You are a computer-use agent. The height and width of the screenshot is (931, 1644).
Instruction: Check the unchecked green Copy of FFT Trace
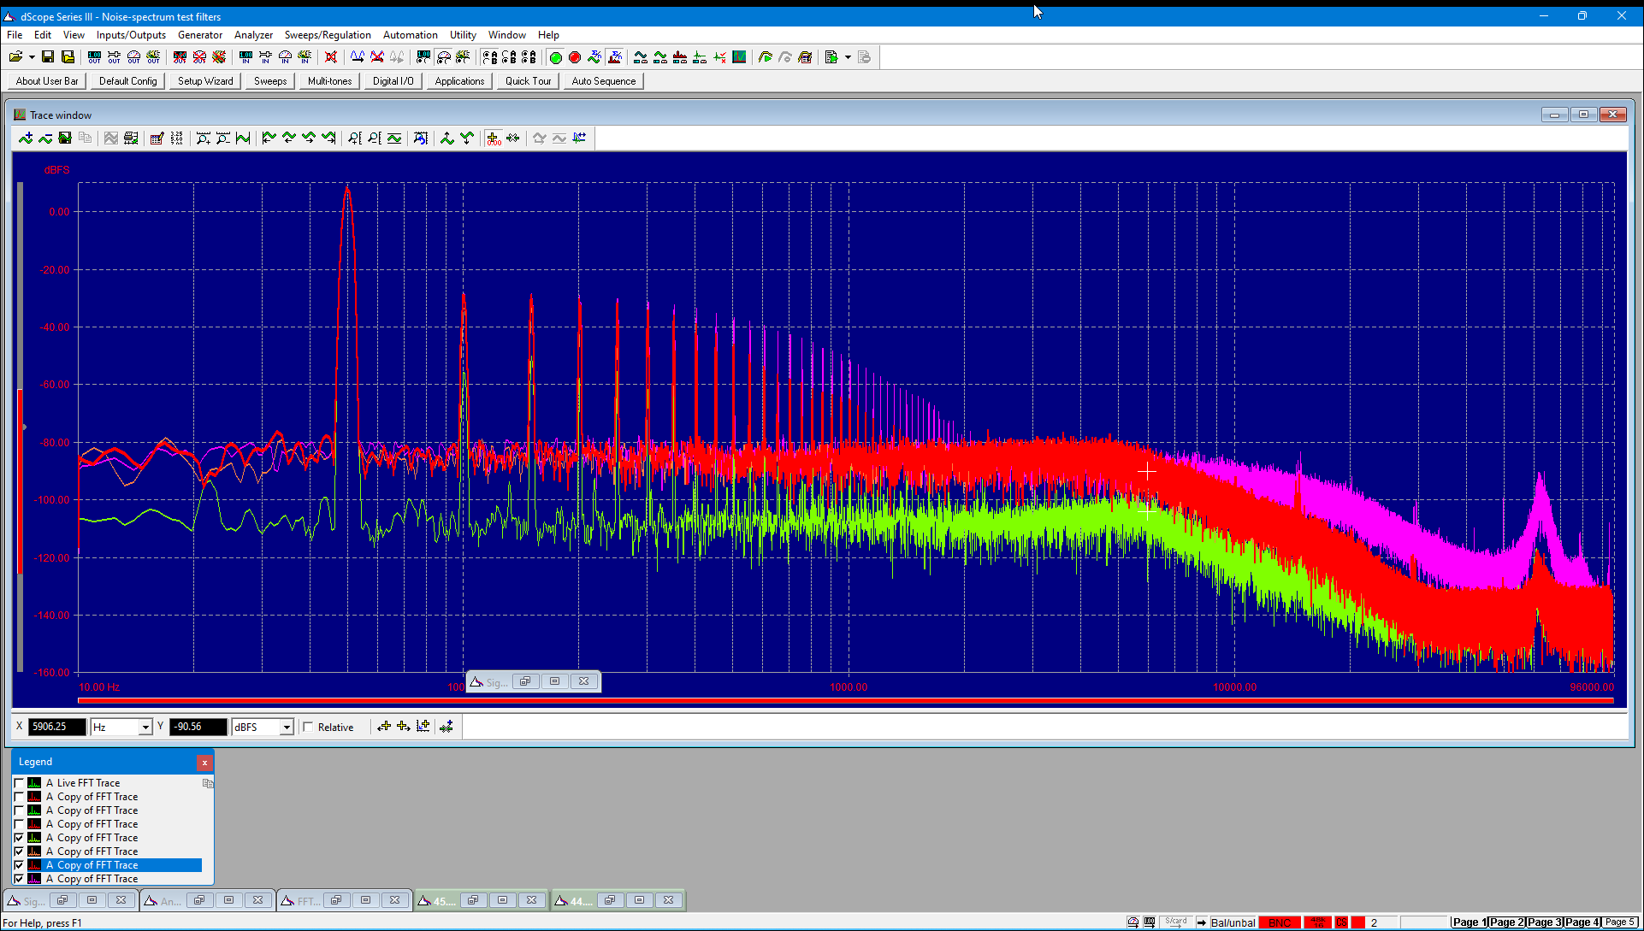click(19, 810)
